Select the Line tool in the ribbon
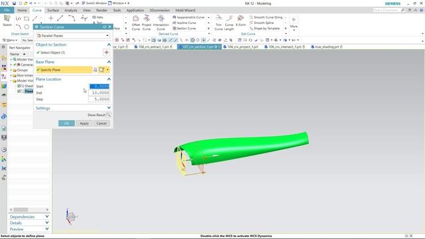This screenshot has width=425, height=239. point(60,19)
